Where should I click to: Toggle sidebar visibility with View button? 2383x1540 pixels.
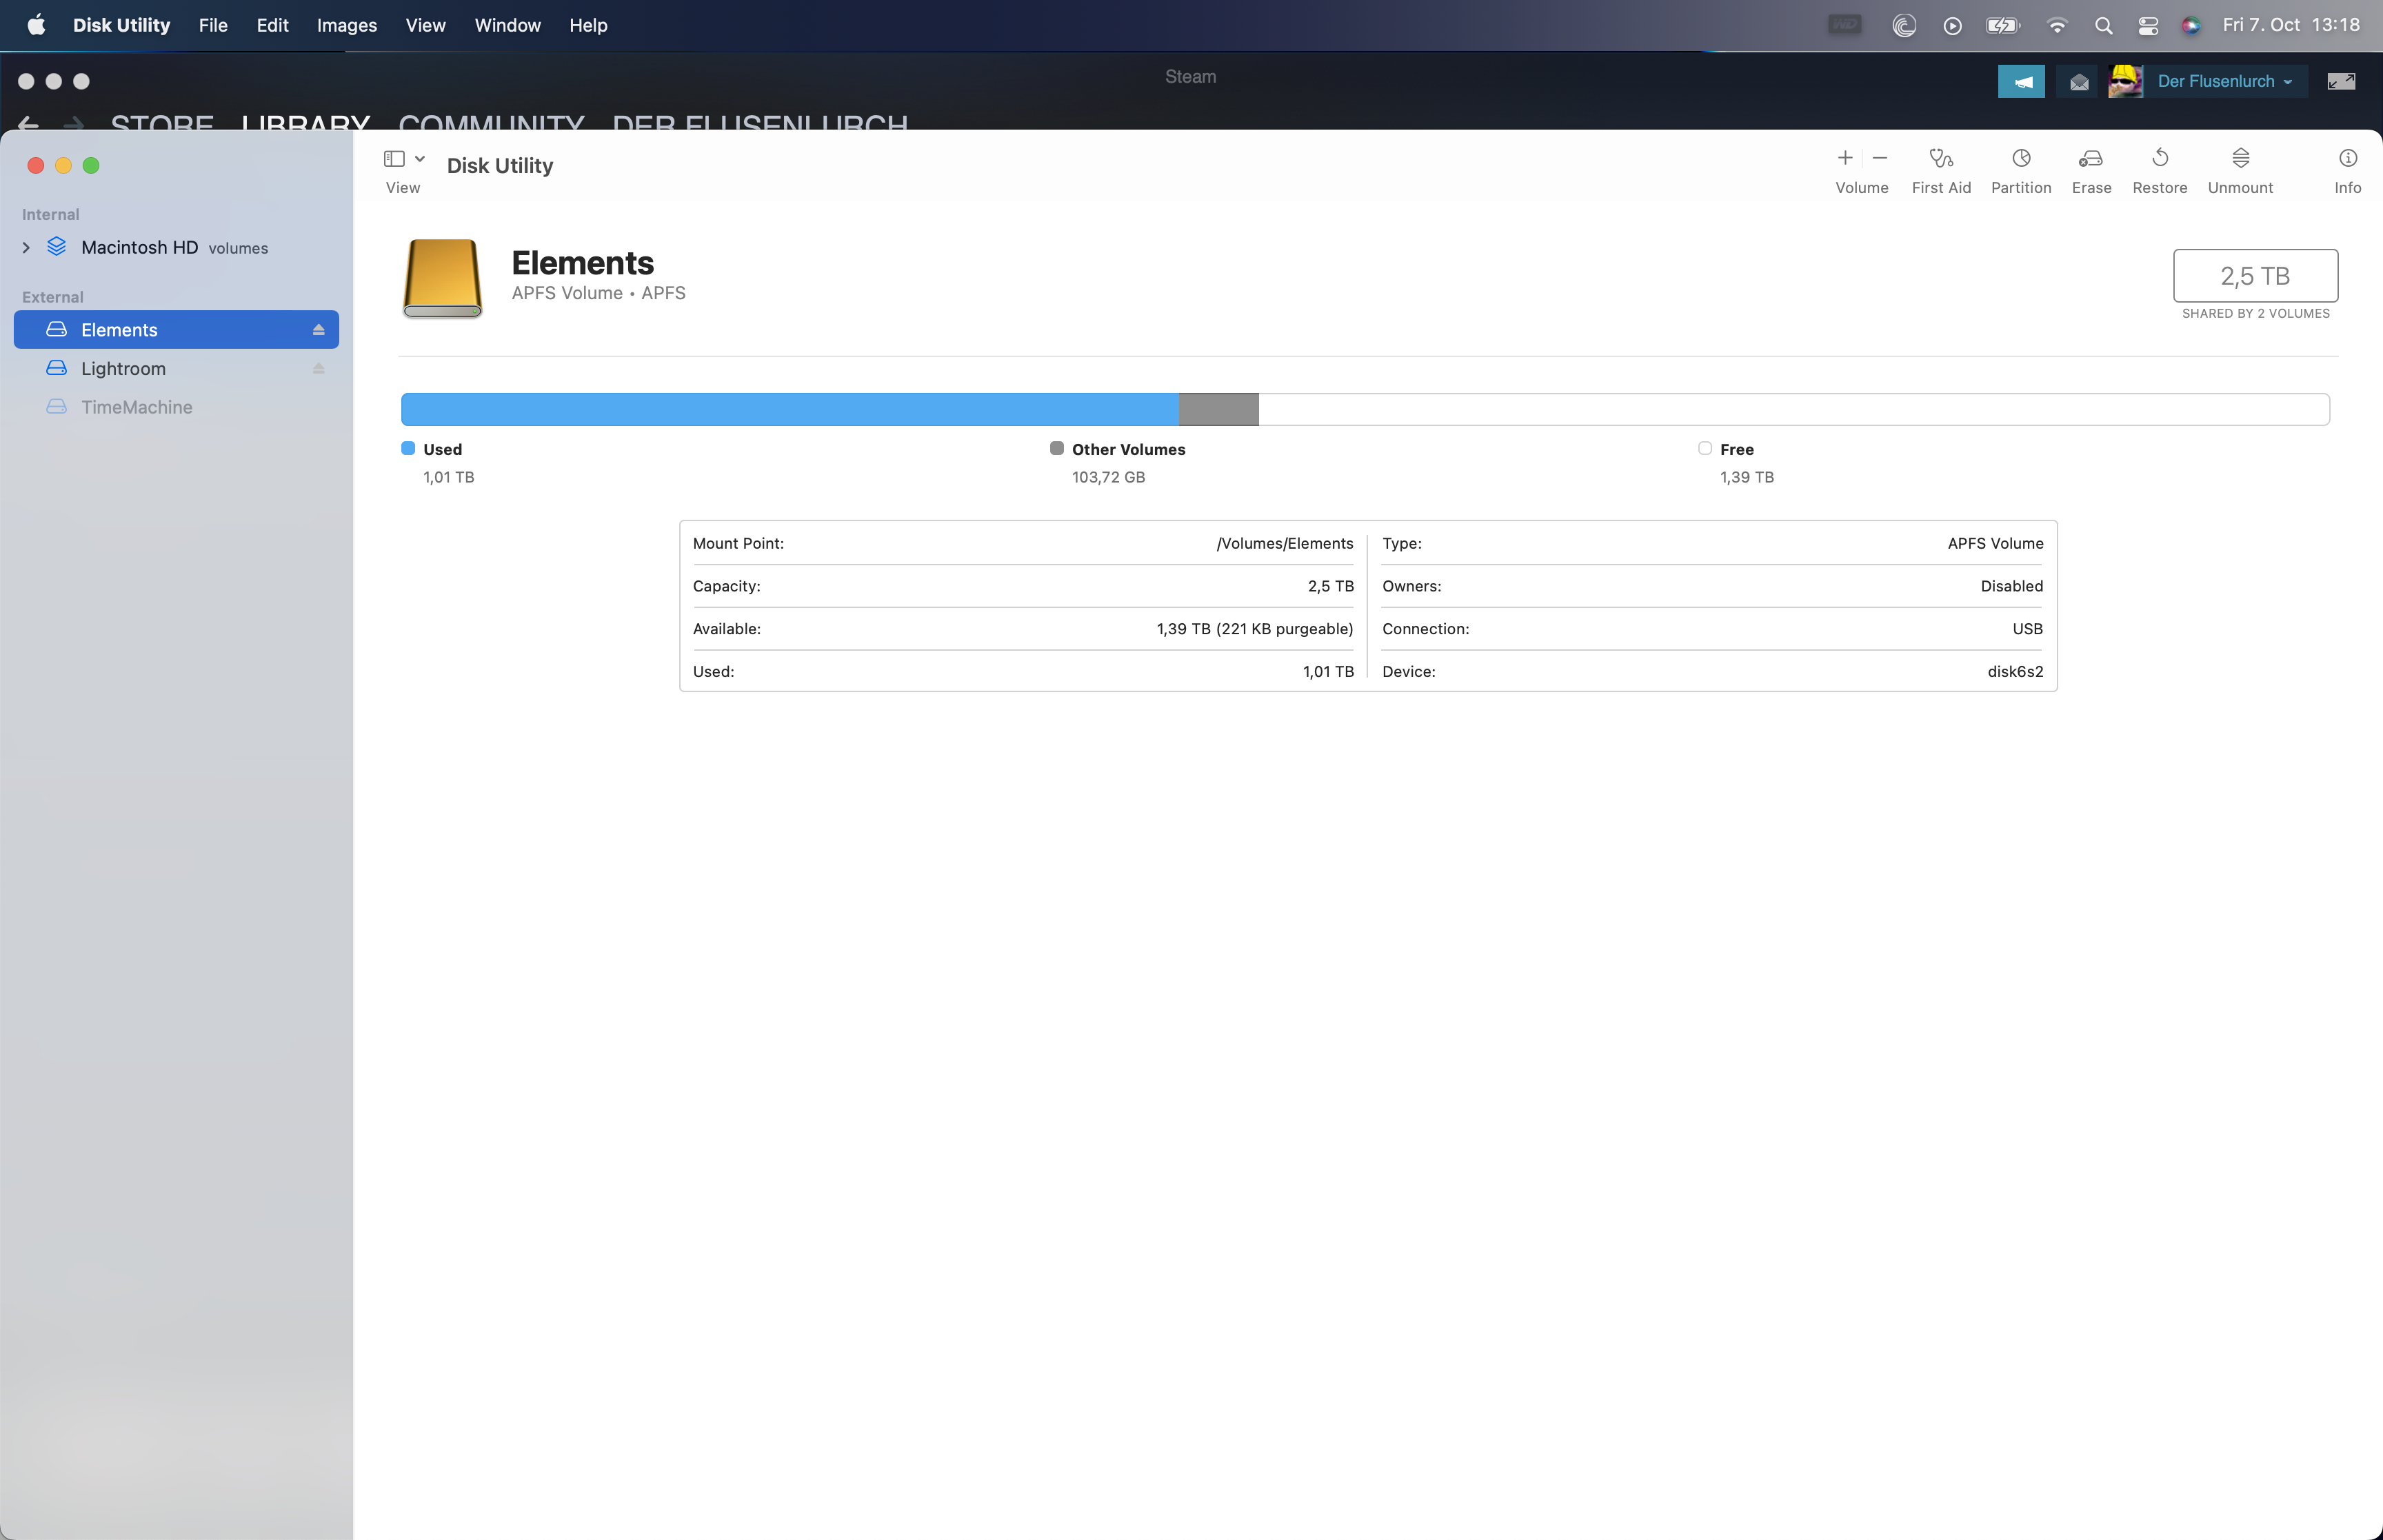coord(394,159)
